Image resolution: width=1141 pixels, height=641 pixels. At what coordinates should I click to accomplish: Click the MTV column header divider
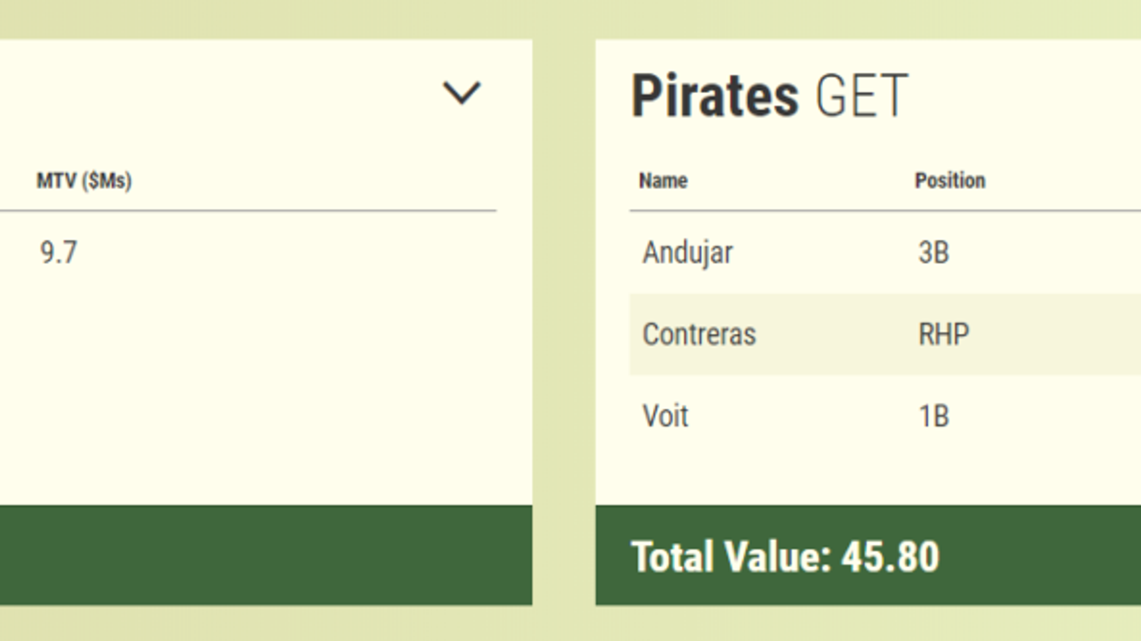click(246, 210)
